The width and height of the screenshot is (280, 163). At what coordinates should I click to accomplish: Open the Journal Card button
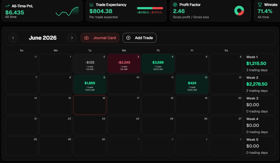click(x=100, y=38)
